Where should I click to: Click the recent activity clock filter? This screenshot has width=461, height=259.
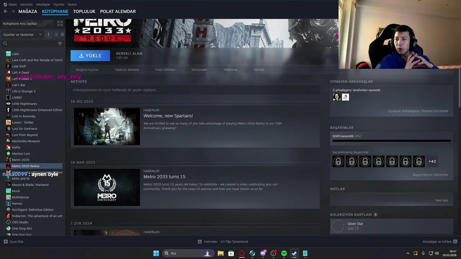click(56, 35)
